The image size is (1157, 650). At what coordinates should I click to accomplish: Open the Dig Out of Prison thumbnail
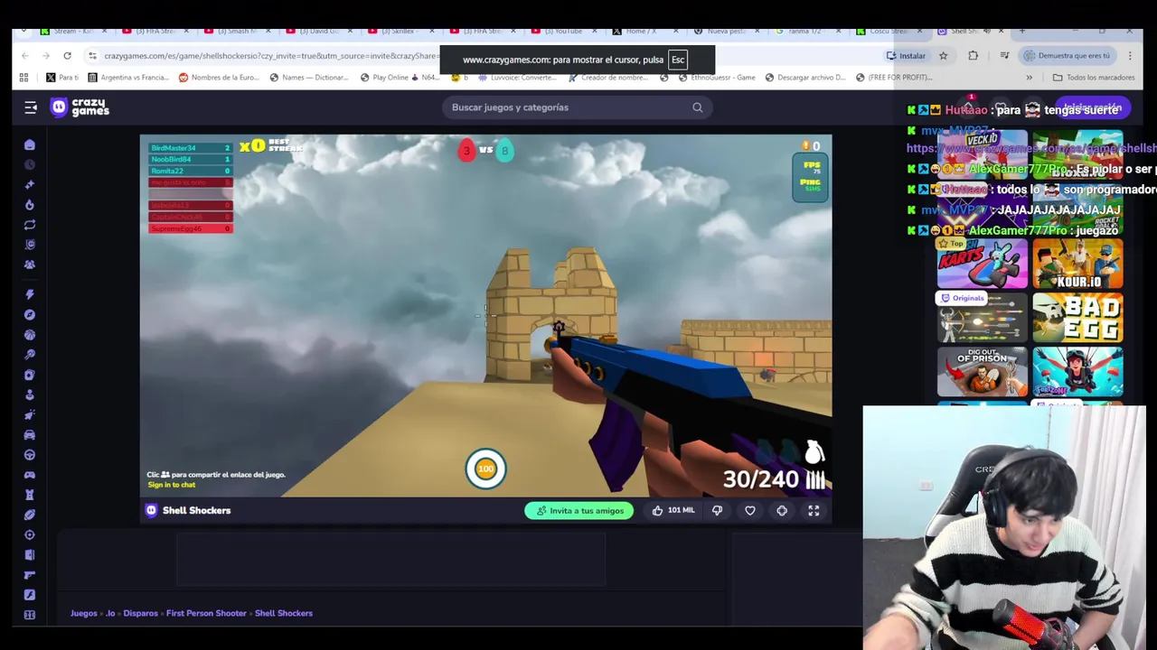click(x=983, y=372)
